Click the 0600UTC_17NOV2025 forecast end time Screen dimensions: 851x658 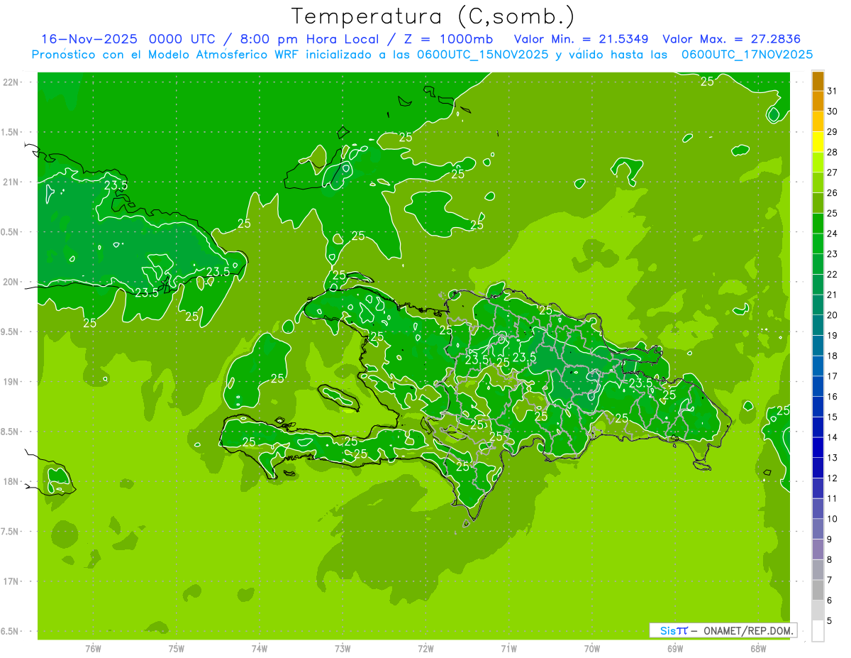[747, 55]
